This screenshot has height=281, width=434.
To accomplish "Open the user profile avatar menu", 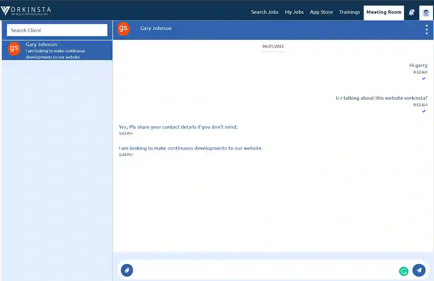I will (426, 13).
